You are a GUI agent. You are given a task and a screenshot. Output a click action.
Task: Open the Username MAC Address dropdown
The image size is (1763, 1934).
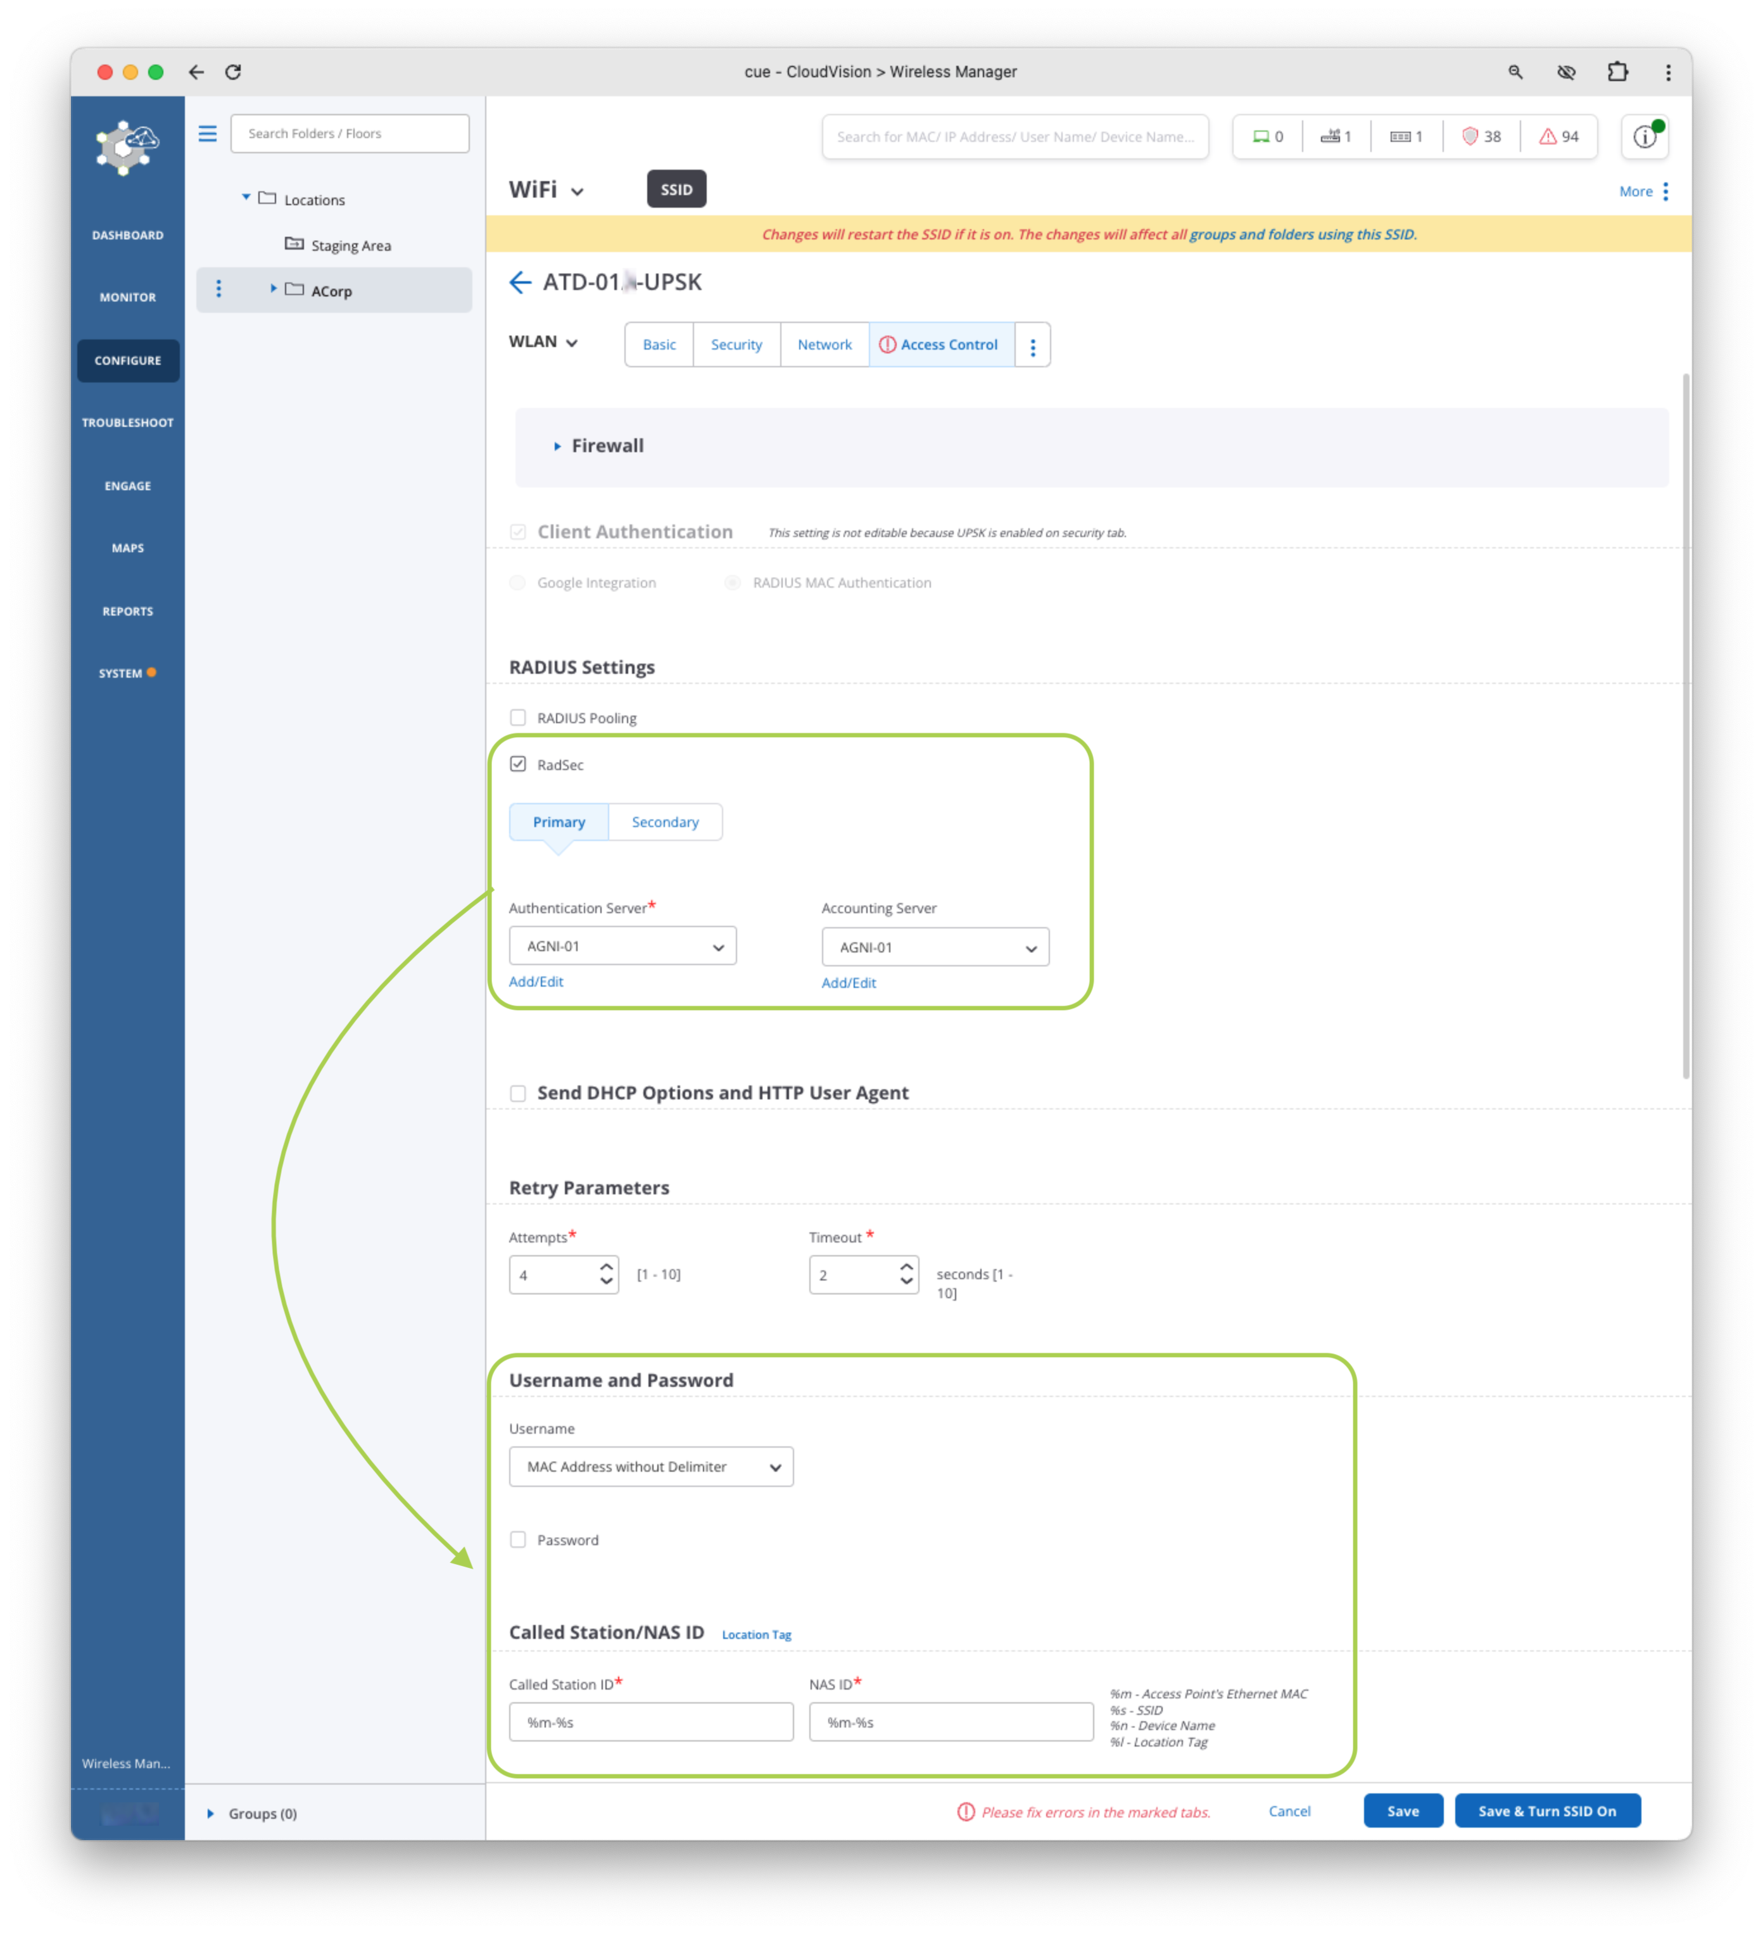click(650, 1467)
